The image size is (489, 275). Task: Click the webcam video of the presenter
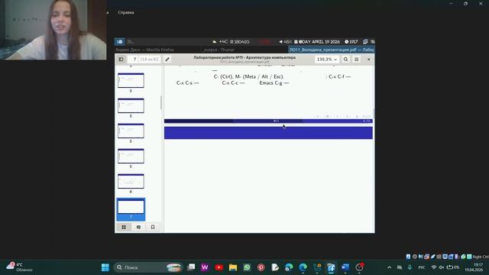[53, 30]
